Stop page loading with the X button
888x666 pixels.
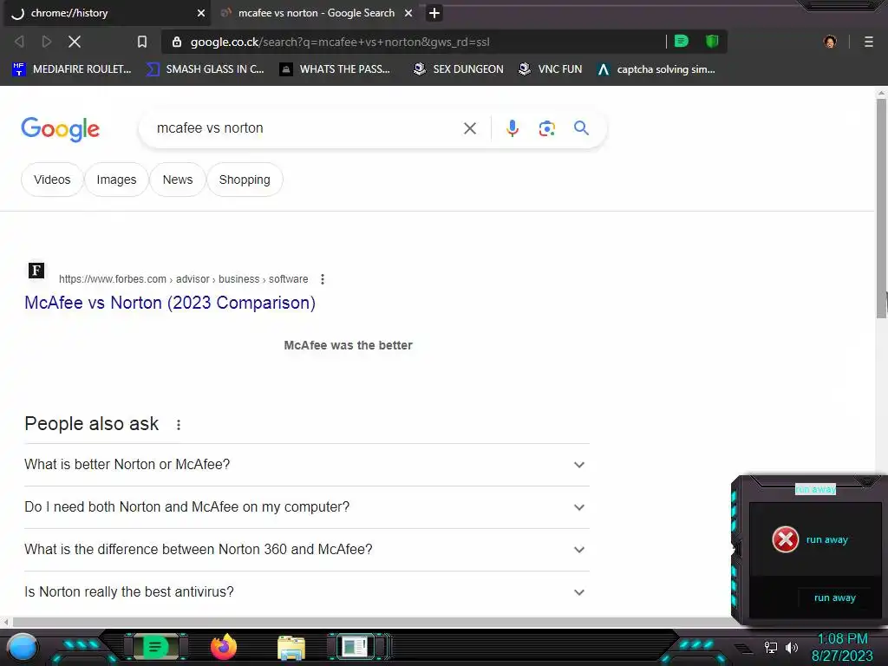(x=75, y=42)
